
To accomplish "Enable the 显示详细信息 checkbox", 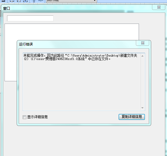I will (24, 117).
